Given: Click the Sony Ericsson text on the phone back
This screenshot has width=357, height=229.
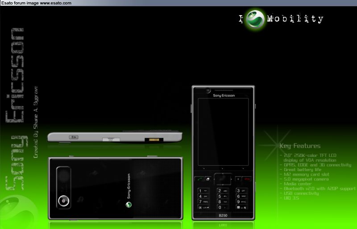Looking at the screenshot, I should point(129,187).
